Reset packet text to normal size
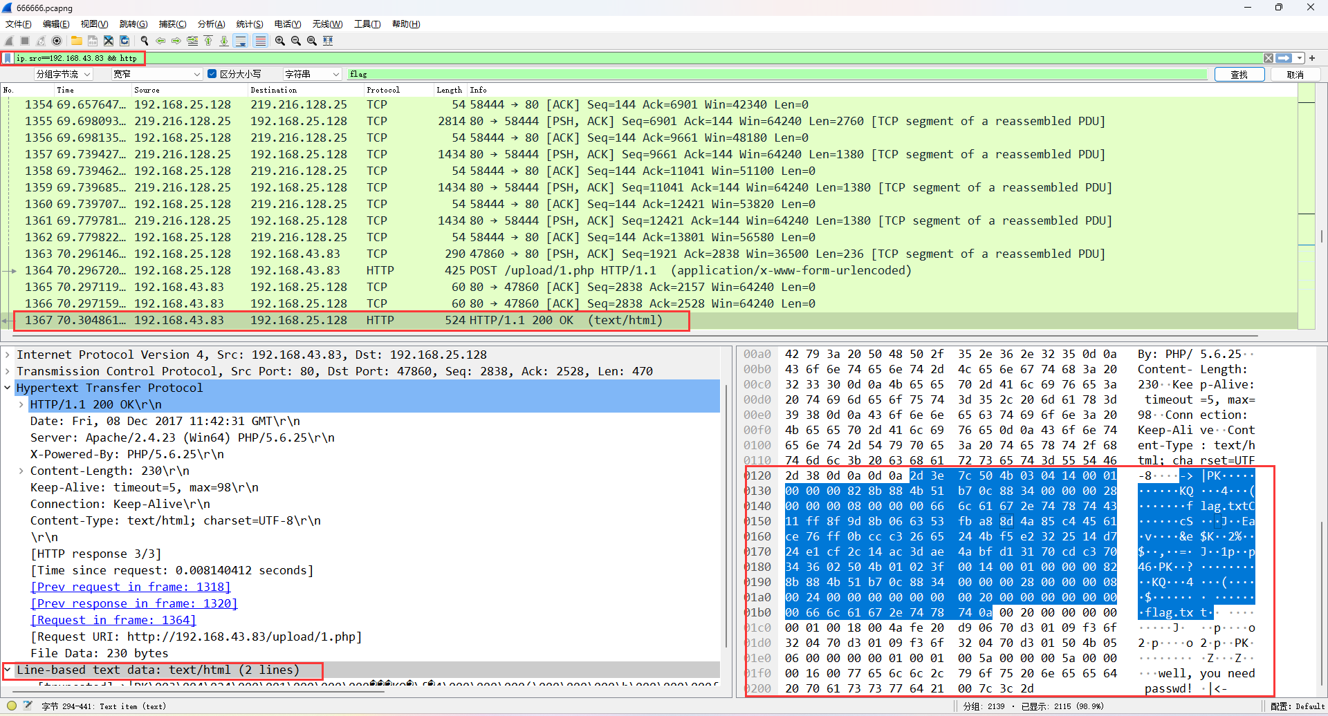The image size is (1328, 716). pyautogui.click(x=311, y=41)
